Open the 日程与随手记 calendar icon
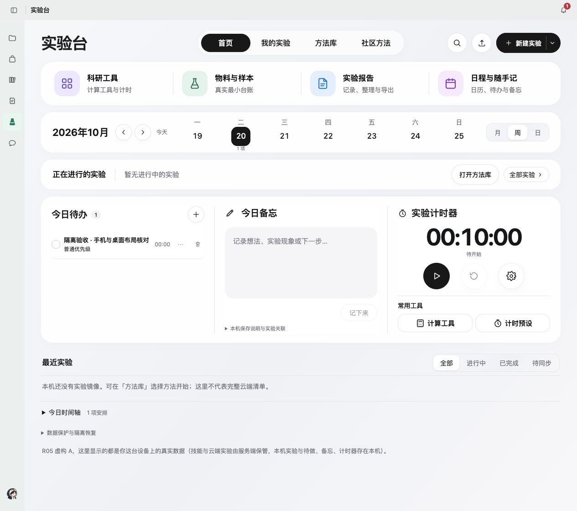577x511 pixels. coord(451,83)
